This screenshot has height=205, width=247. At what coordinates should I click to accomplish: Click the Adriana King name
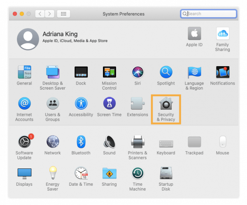click(x=60, y=34)
